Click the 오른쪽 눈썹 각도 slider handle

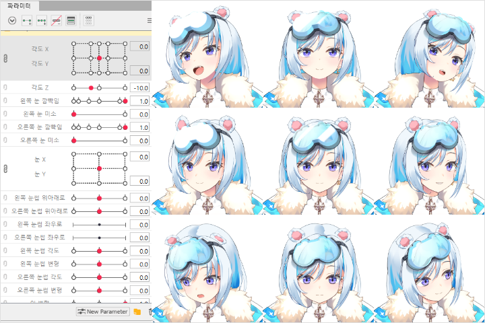click(99, 277)
